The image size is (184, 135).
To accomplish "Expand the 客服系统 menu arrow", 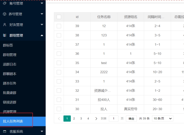I will click(42, 131).
